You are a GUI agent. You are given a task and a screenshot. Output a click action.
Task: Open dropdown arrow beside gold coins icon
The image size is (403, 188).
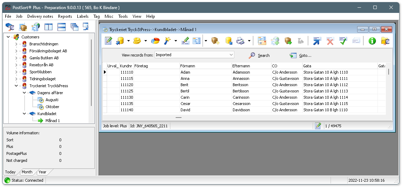click(x=146, y=41)
